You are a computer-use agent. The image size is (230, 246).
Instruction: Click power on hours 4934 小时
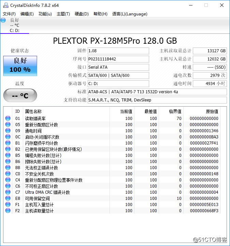tap(210, 84)
